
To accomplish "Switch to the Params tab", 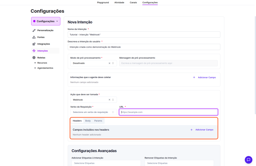I will [x=98, y=121].
